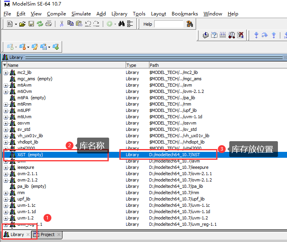Open dropdown next to red-minus flag icon

tap(28, 47)
